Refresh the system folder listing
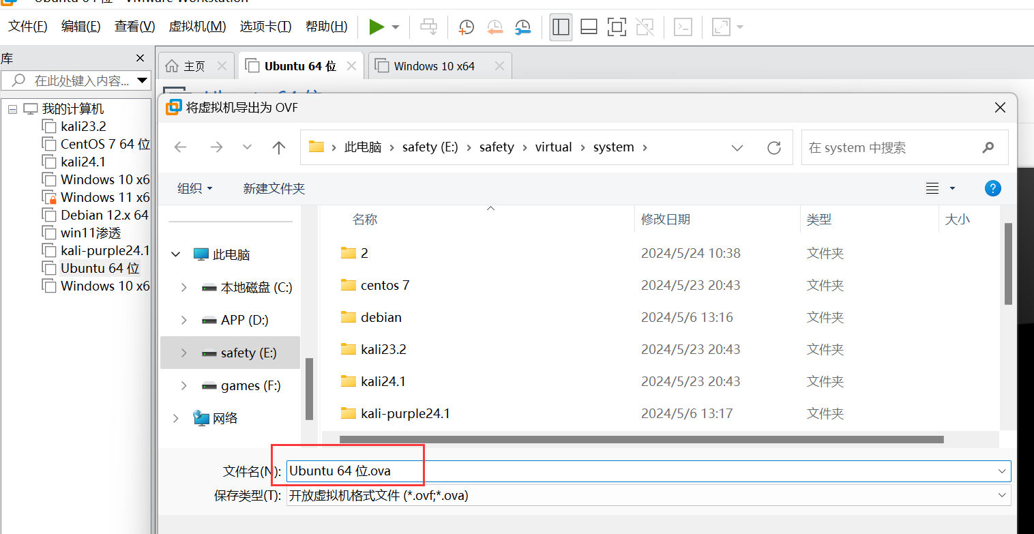This screenshot has width=1034, height=534. point(774,147)
